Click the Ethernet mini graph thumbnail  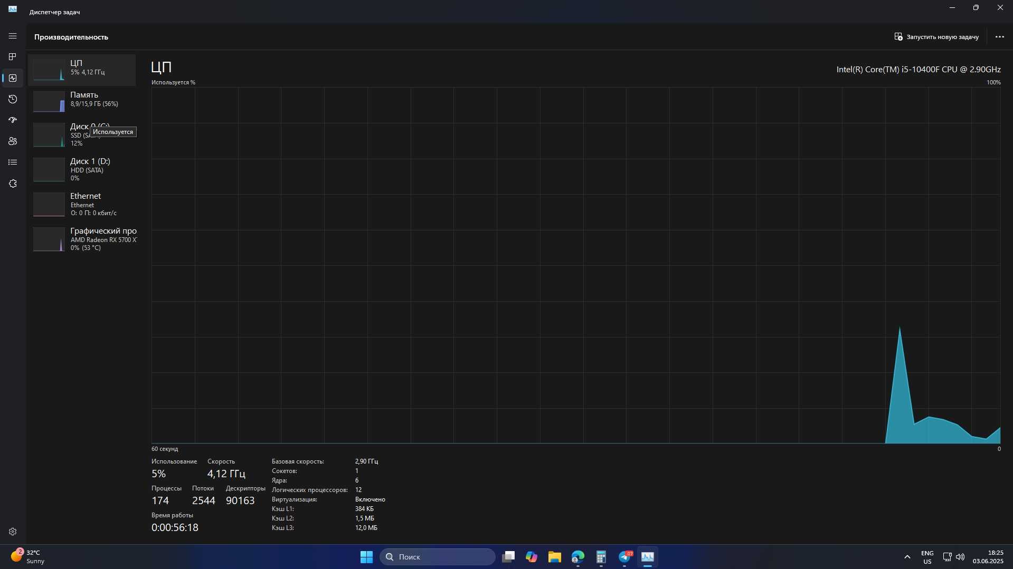49,205
